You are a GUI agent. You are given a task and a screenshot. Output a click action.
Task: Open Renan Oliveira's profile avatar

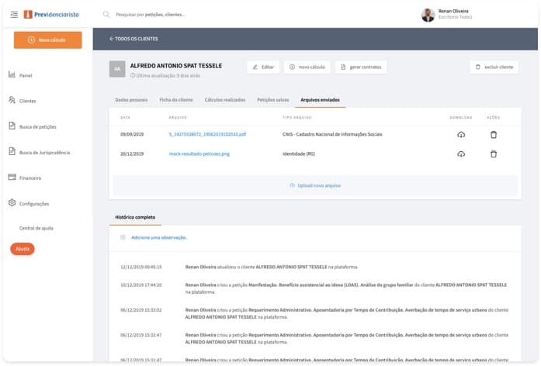click(x=428, y=15)
